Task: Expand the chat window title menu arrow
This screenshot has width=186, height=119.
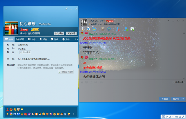Action: [168, 21]
